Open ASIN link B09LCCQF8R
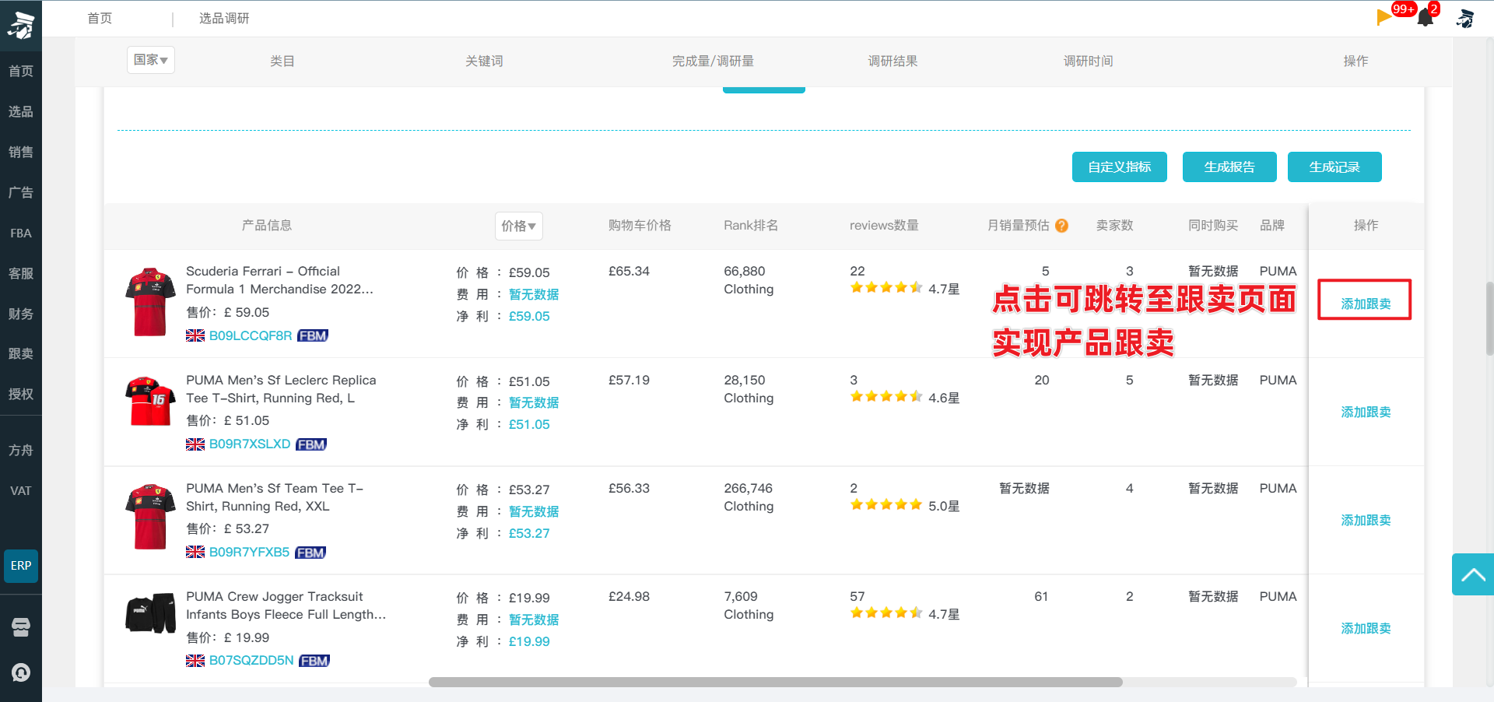This screenshot has width=1494, height=702. point(251,335)
